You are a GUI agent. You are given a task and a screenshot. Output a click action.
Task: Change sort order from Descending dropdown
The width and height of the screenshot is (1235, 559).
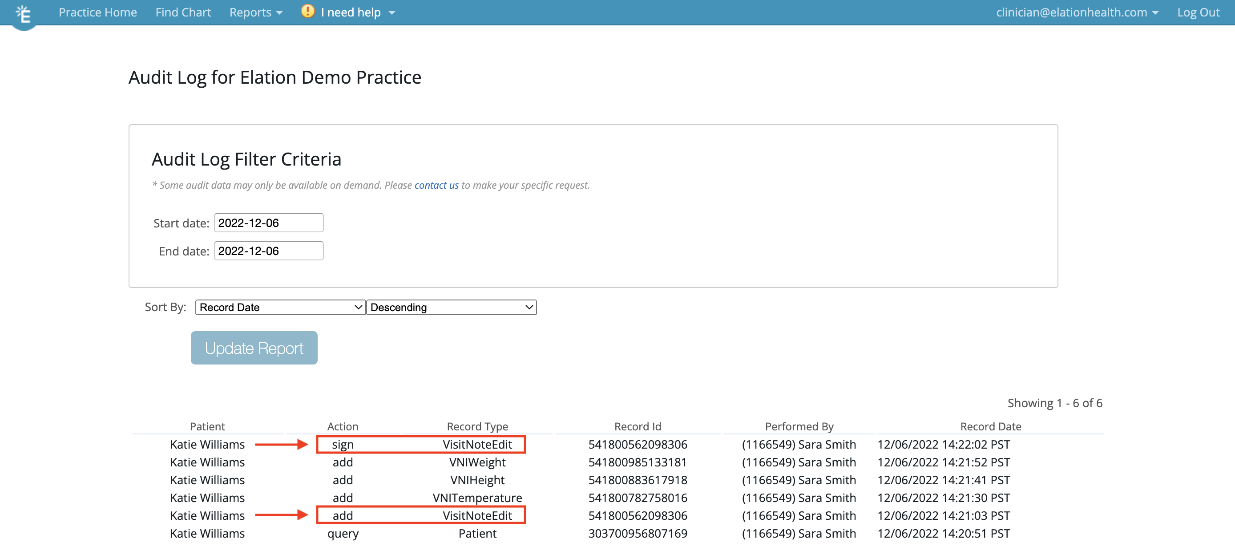pyautogui.click(x=451, y=307)
